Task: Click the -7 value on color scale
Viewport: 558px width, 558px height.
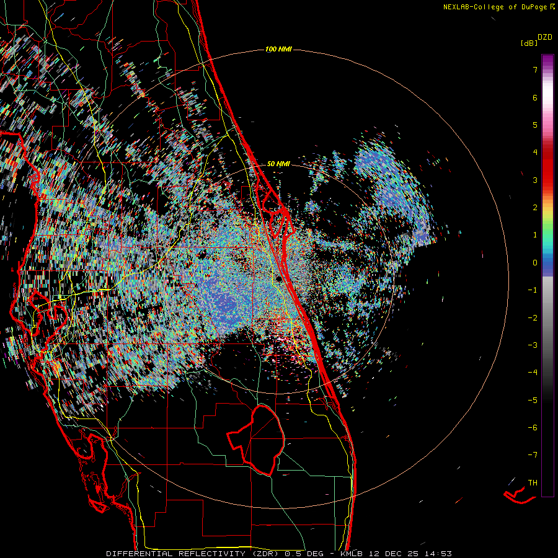Action: coord(533,455)
